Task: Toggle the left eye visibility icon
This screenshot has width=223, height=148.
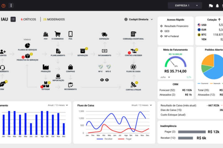Action: [102, 80]
